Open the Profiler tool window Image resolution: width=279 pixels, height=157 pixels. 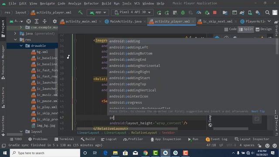click(133, 139)
